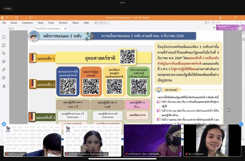The height and width of the screenshot is (161, 245).
Task: Open the three-dot meeting options menu
Action: coord(122,3)
